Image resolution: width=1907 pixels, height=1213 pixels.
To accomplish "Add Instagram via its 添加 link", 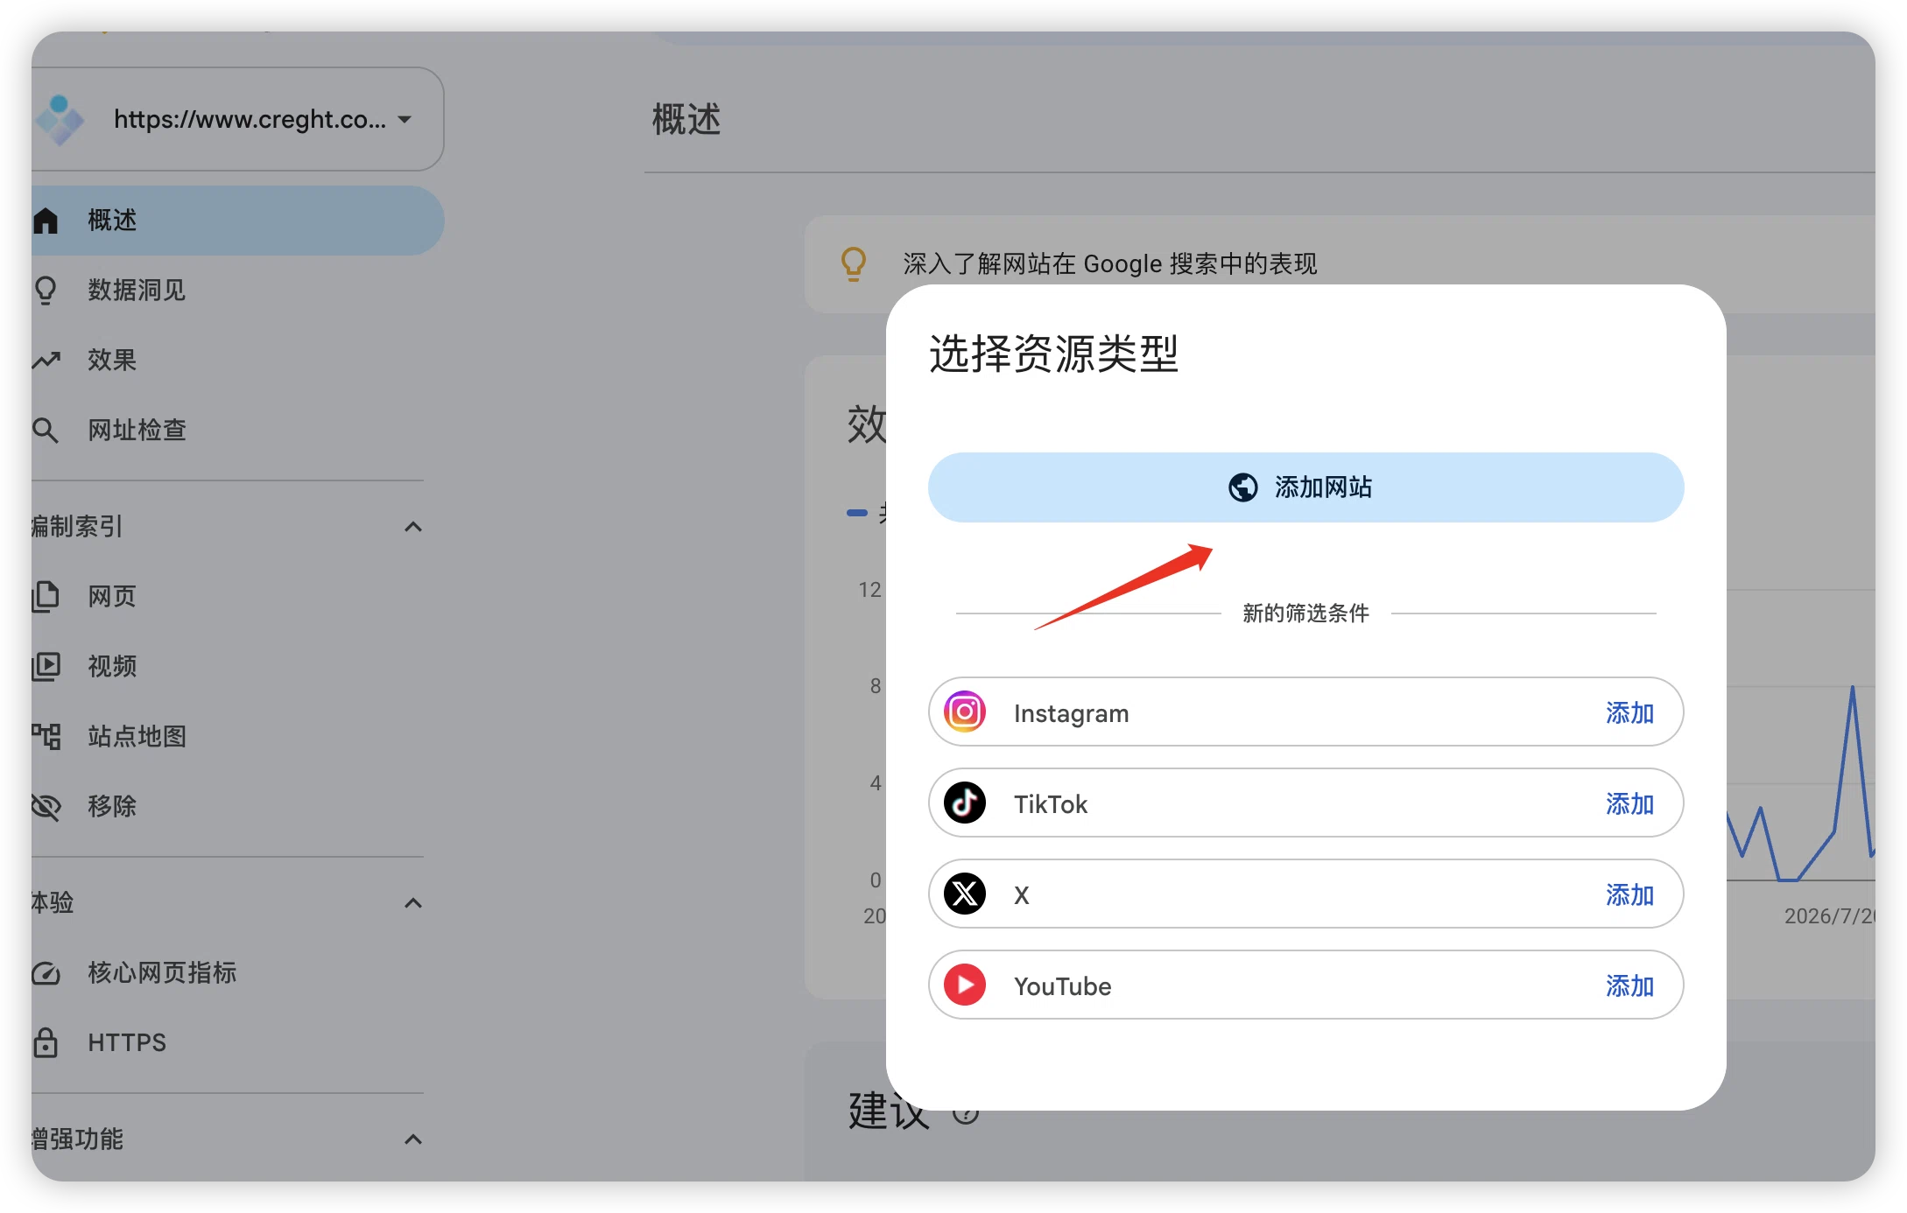I will [x=1629, y=713].
